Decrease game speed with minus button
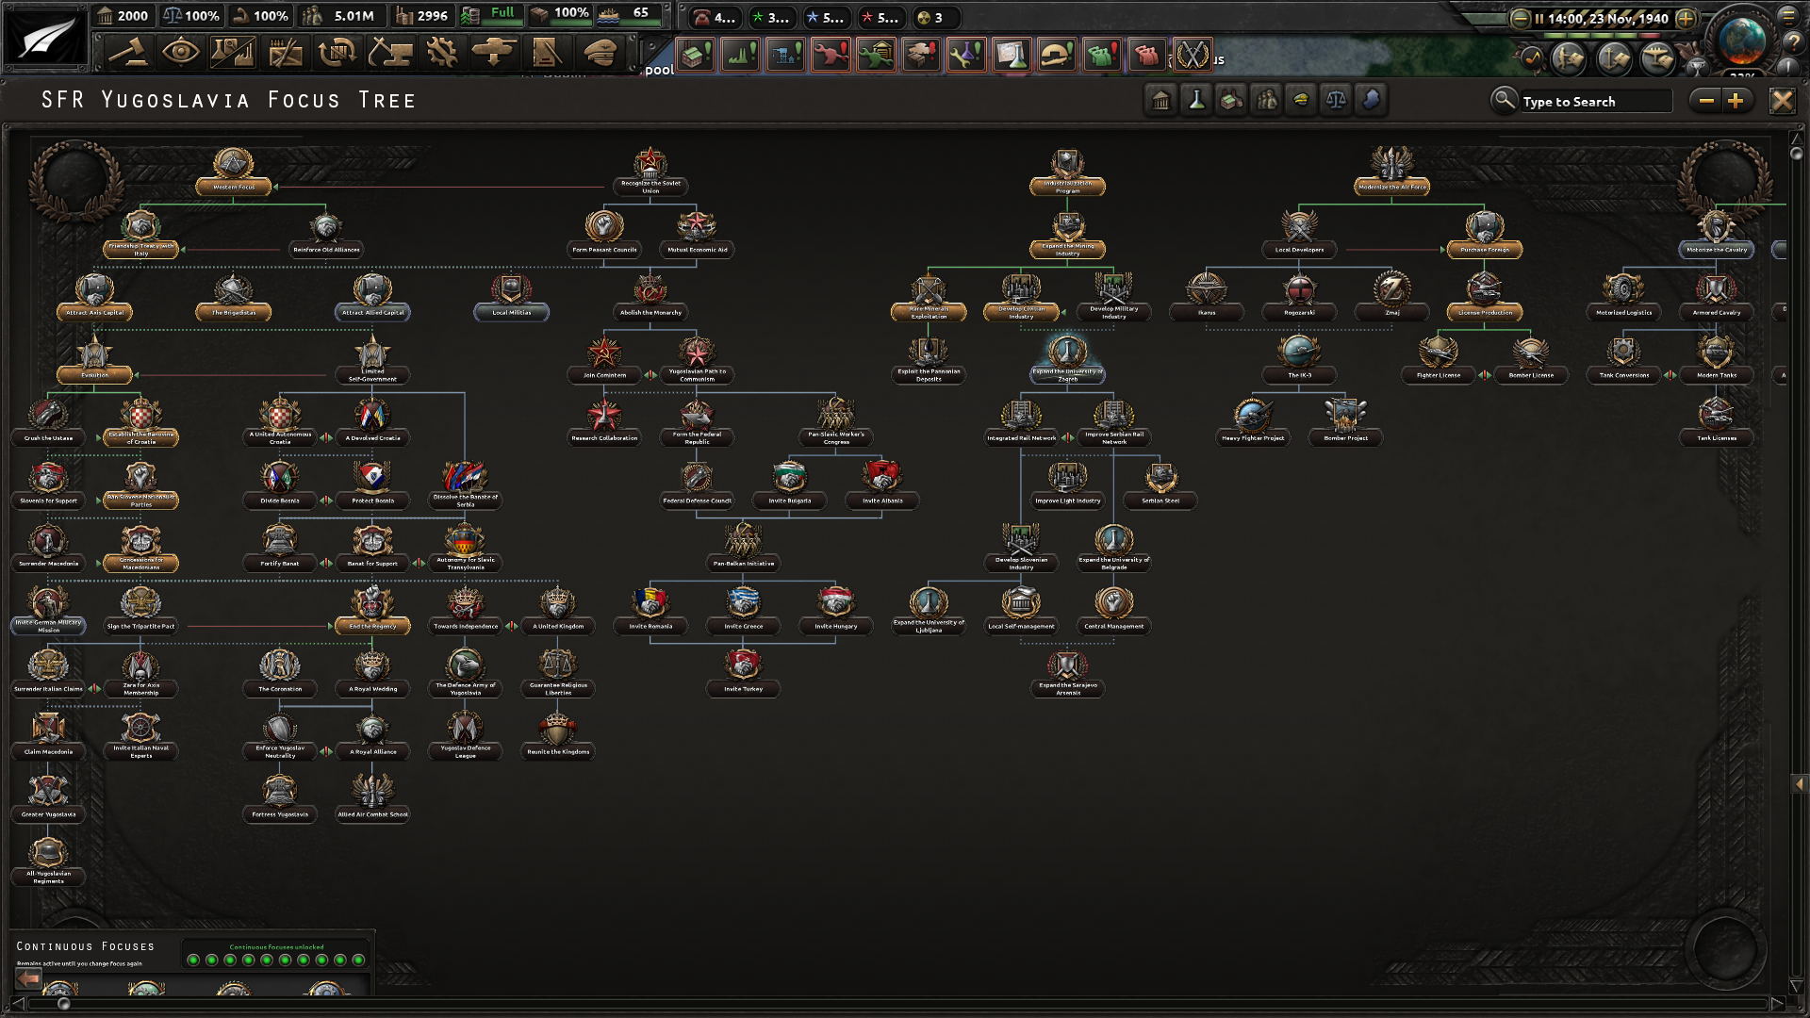Screen dimensions: 1810x1018 [1520, 18]
